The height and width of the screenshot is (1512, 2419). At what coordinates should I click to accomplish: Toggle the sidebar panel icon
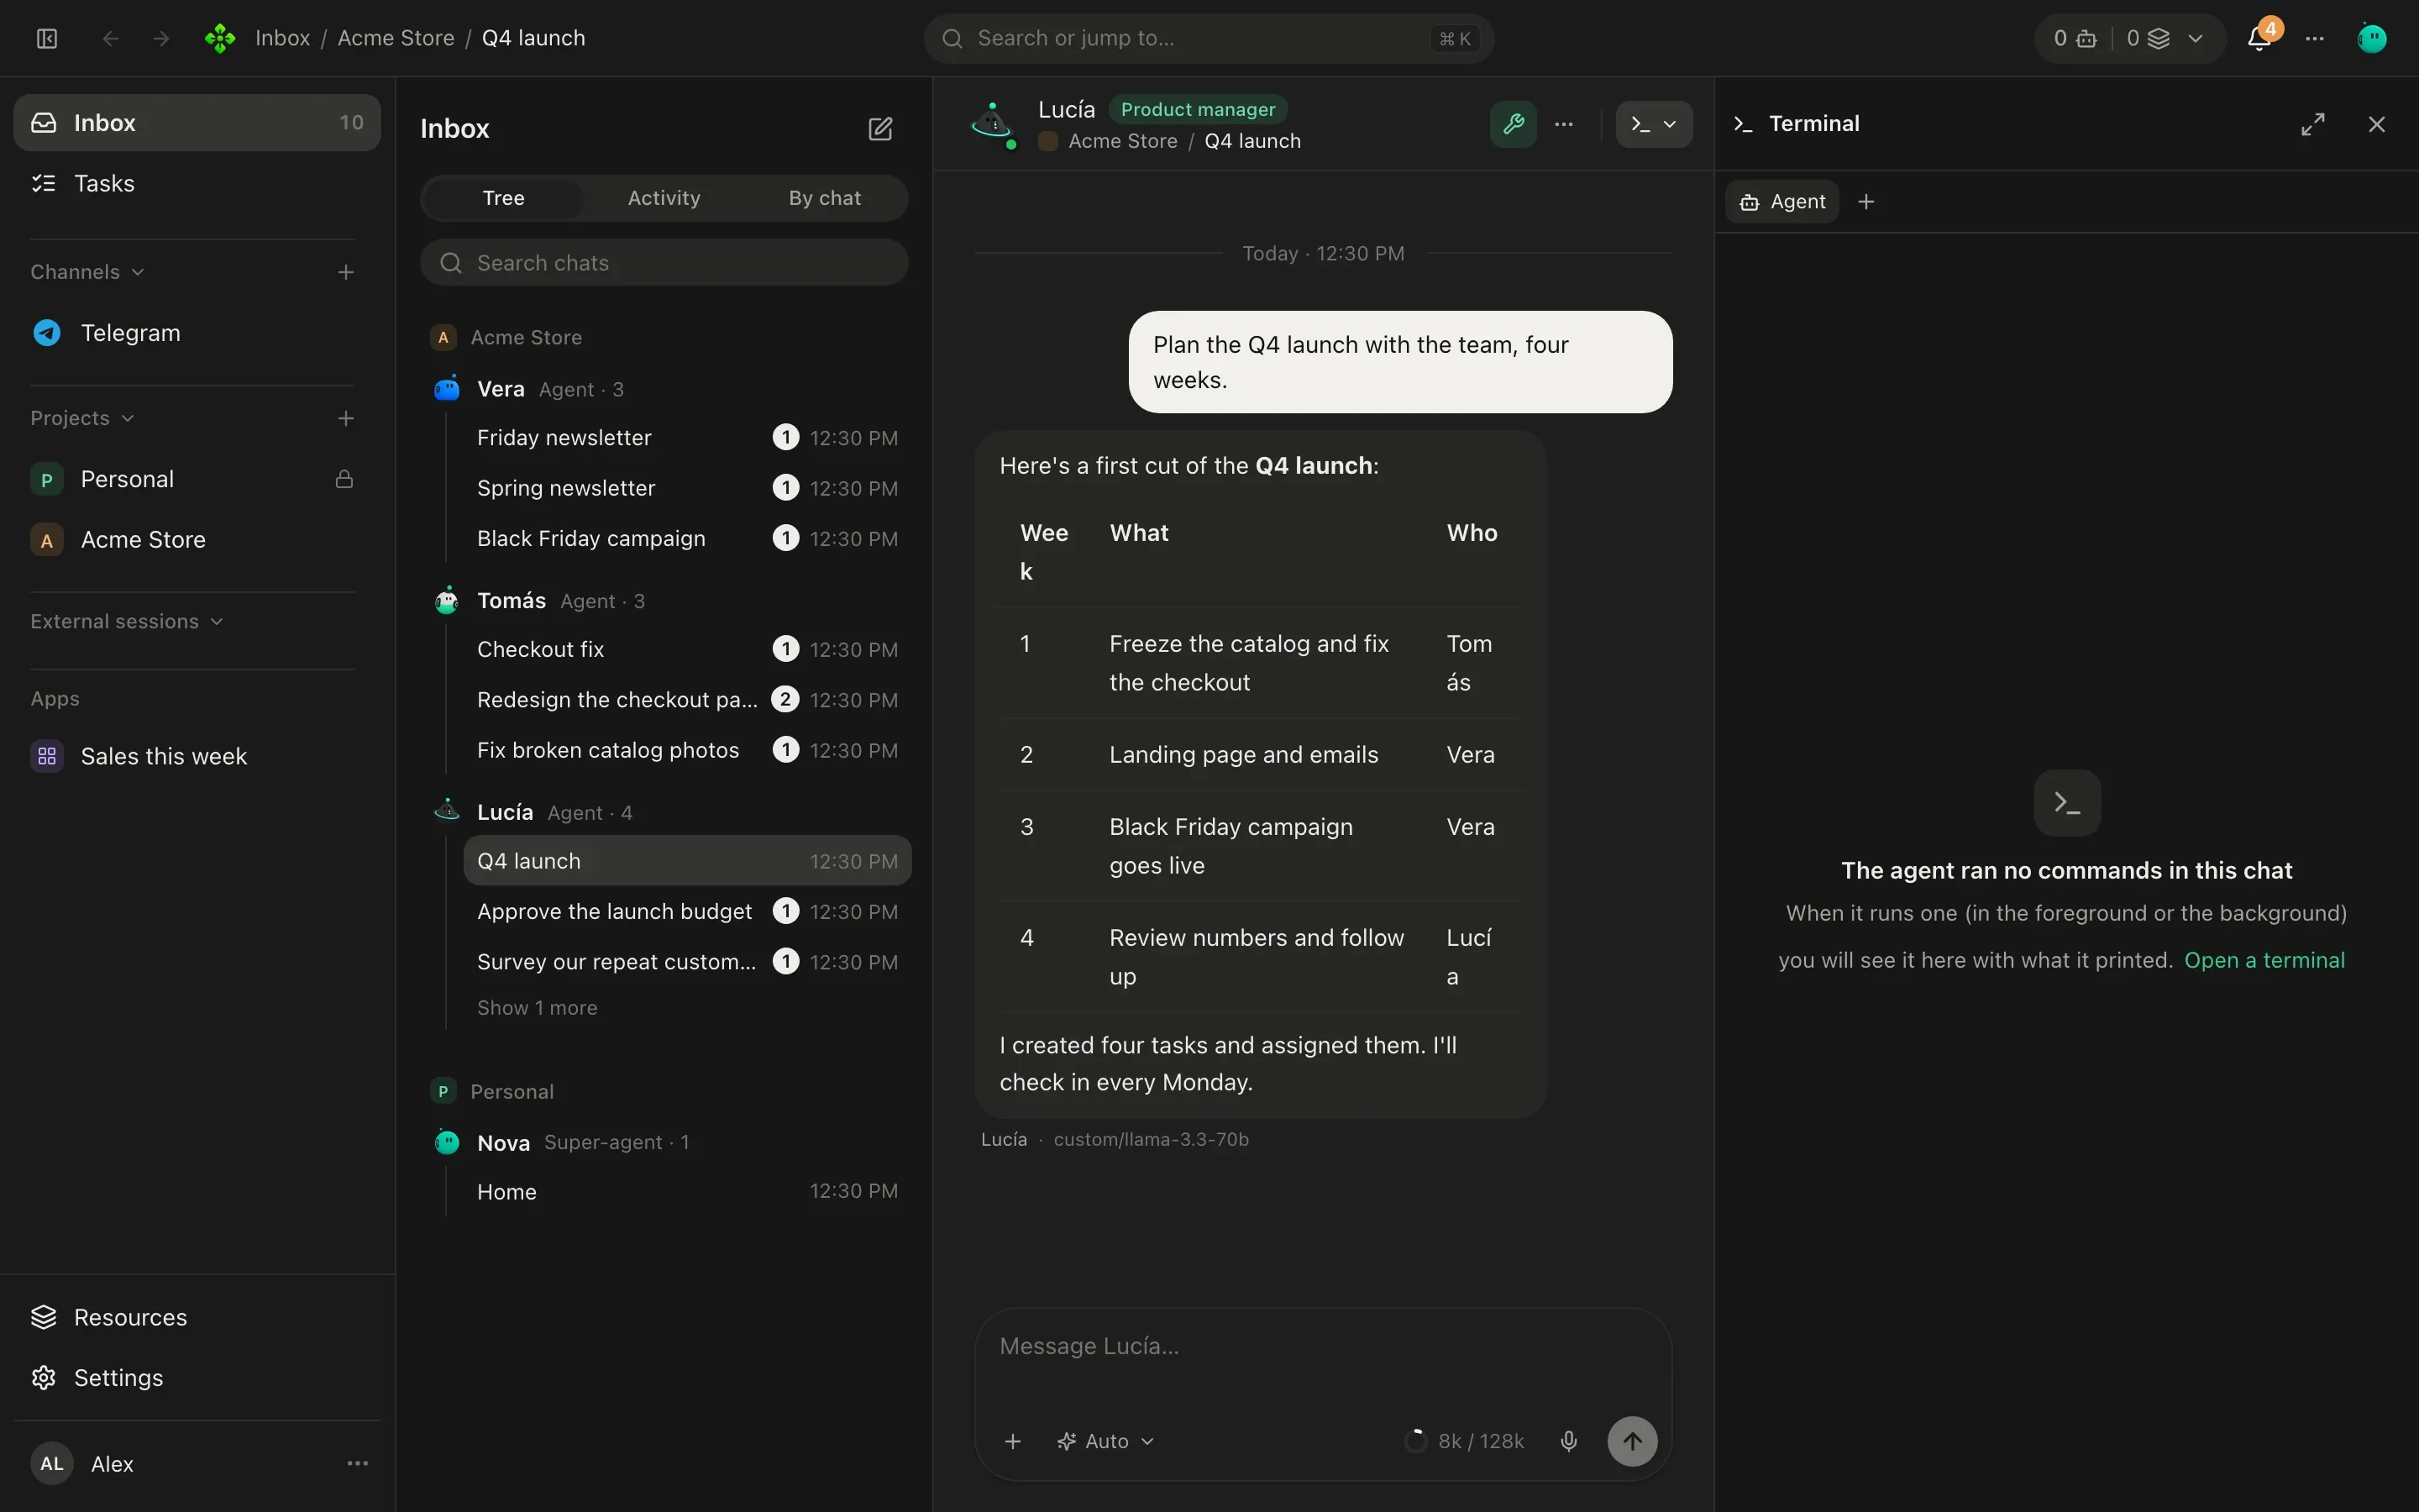(x=47, y=38)
